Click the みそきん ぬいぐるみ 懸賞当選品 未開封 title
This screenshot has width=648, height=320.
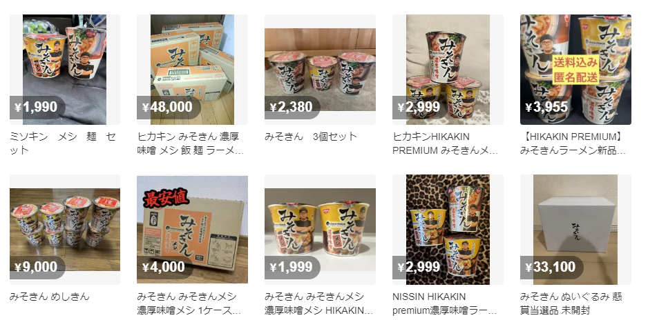pyautogui.click(x=571, y=303)
